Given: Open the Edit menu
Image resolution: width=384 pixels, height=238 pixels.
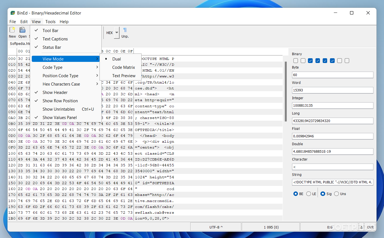Looking at the screenshot, I should pos(24,21).
